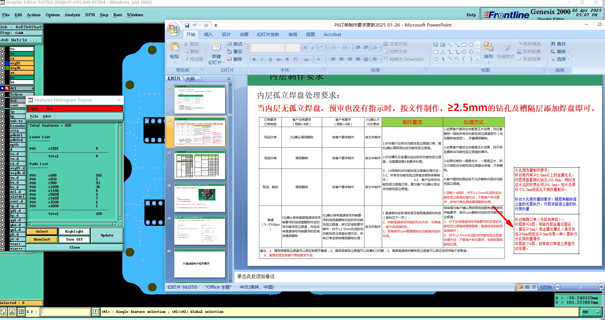This screenshot has width=605, height=320.
Task: Switch to slide sorter view in status bar
Action: coord(527,287)
